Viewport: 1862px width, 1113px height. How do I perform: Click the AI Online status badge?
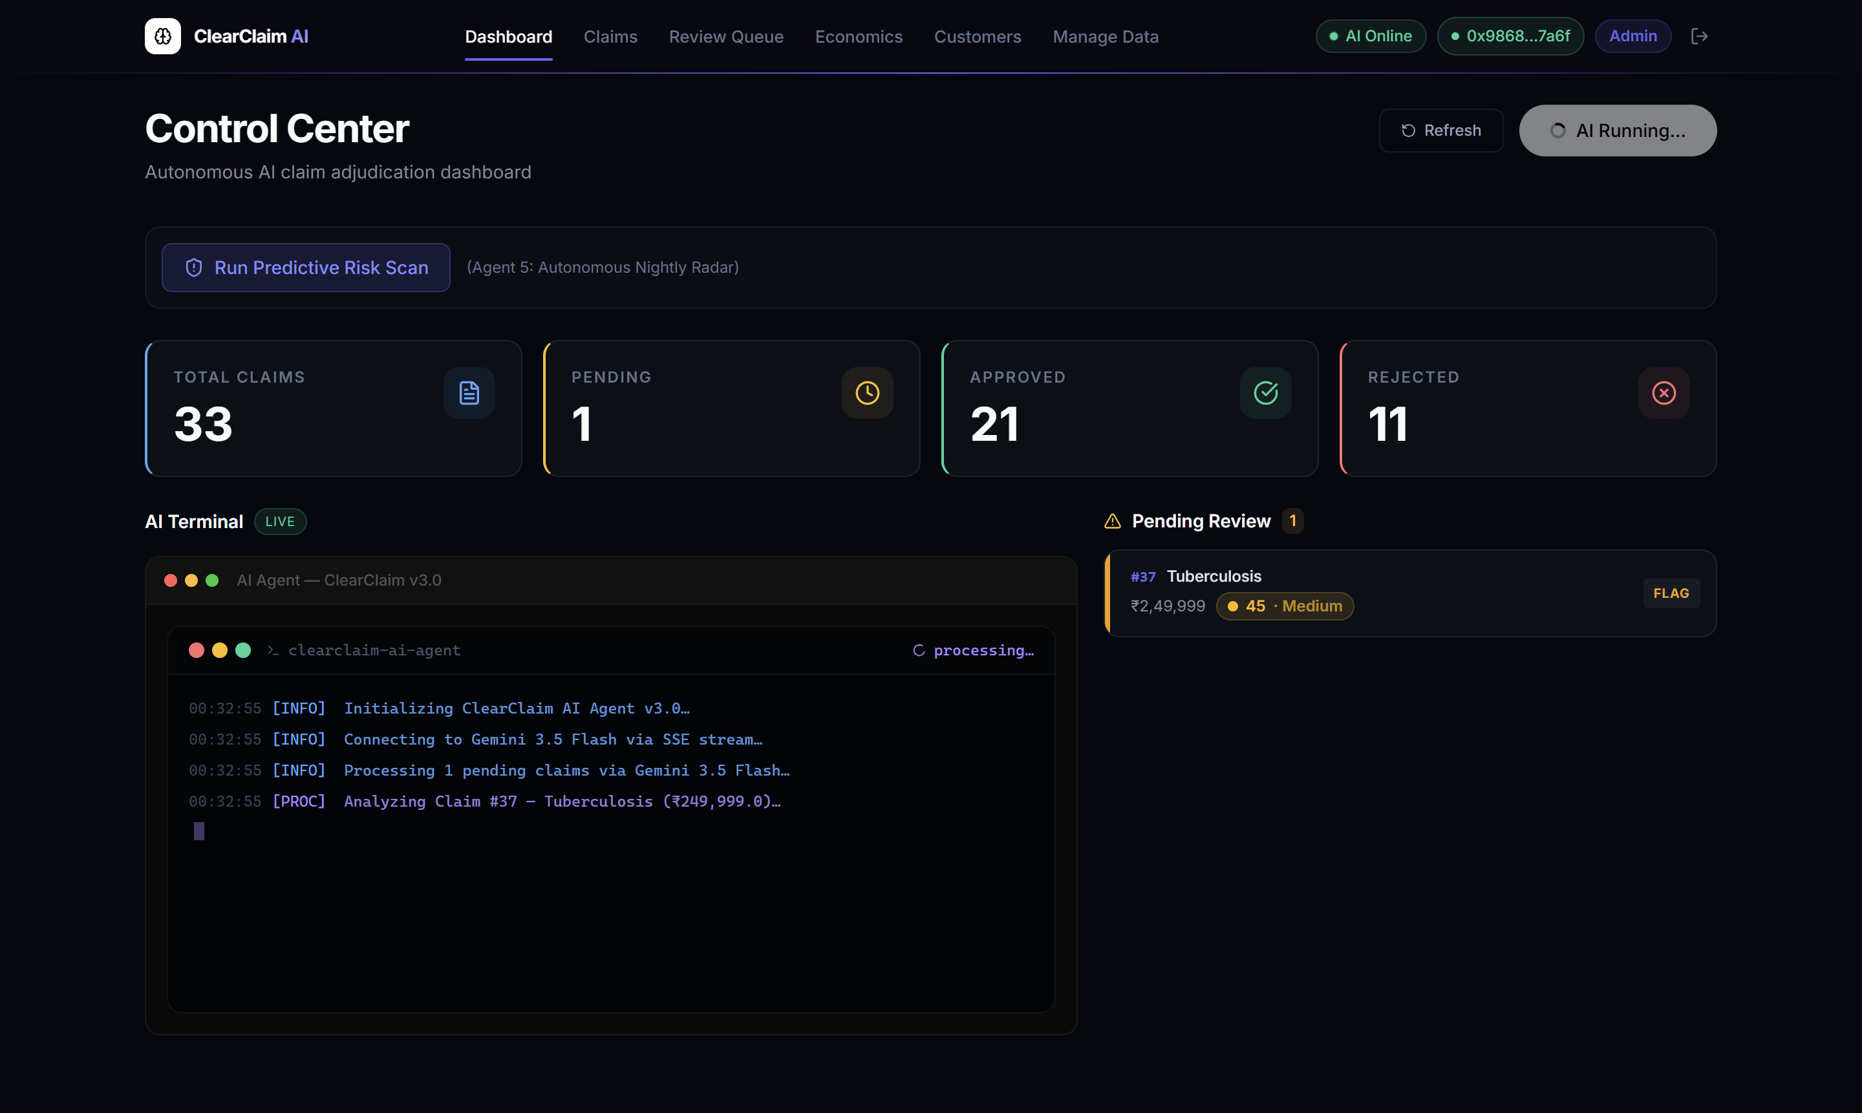[x=1371, y=36]
